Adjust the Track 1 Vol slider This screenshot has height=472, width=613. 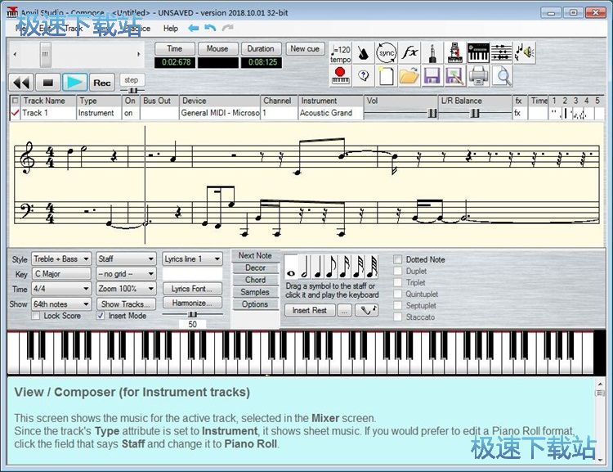coord(432,114)
